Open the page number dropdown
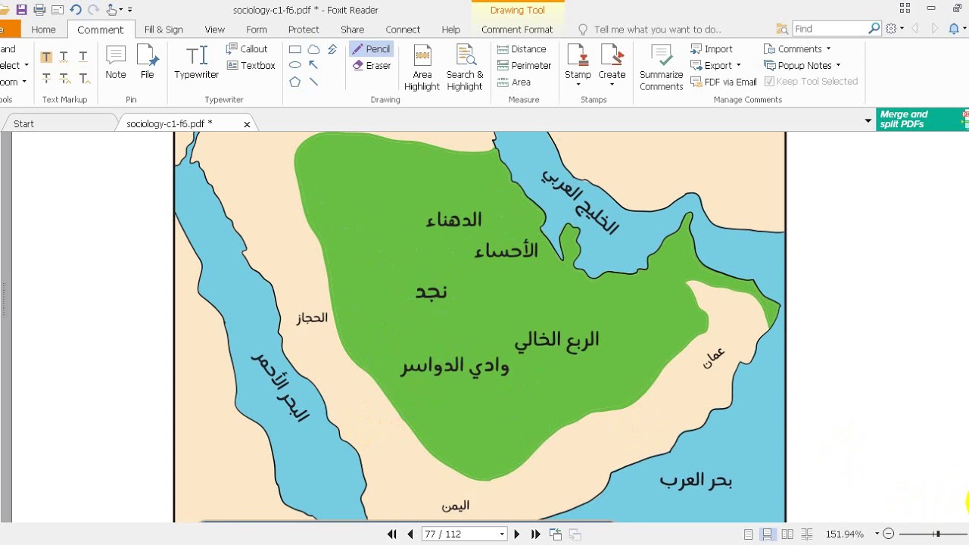 coord(502,534)
